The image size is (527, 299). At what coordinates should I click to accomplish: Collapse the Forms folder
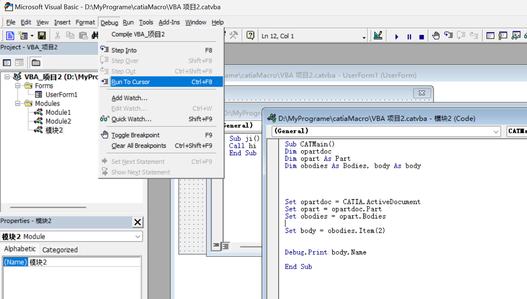pyautogui.click(x=17, y=86)
